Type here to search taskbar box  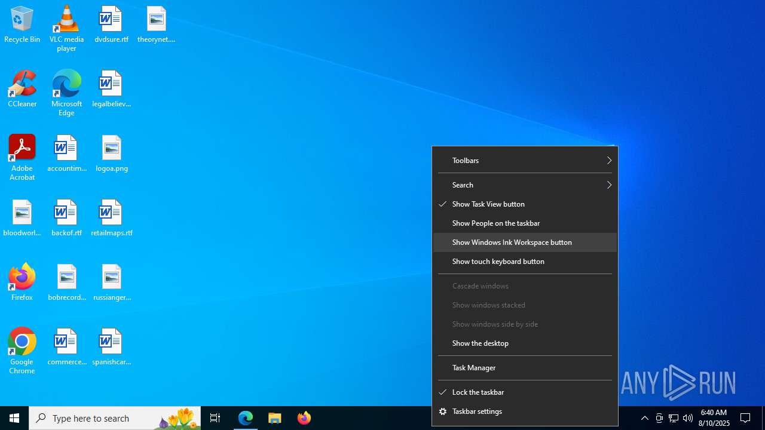point(115,418)
